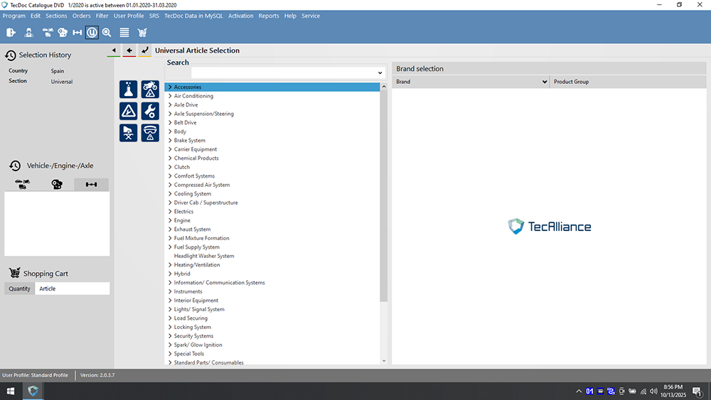Choose the wrench and nut tools icon
This screenshot has width=711, height=400.
[150, 111]
